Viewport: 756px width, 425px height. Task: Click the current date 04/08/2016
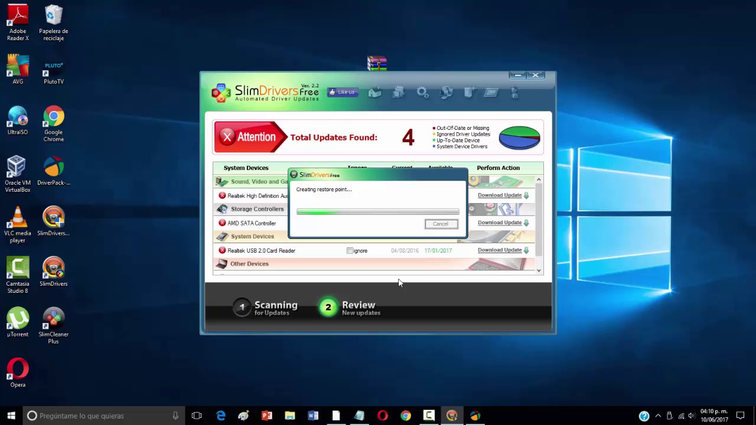405,251
